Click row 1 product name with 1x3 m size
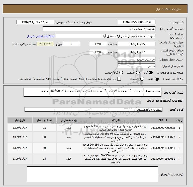Screen dimensions: 193x187 (x=116, y=128)
